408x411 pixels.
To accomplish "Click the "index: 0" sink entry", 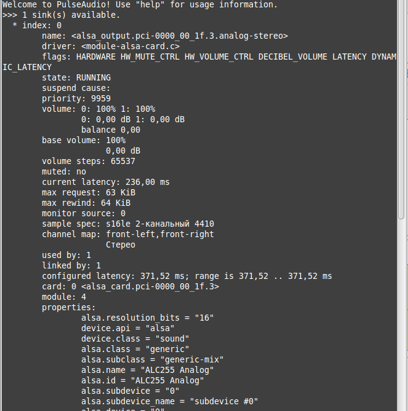I will pos(41,26).
